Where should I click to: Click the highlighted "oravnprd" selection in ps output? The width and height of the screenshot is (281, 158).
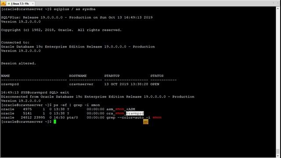click(x=135, y=113)
